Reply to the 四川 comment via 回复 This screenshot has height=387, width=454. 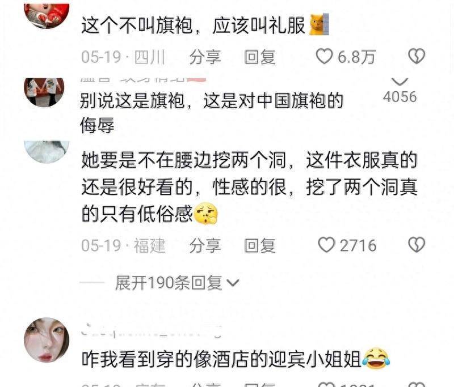pyautogui.click(x=260, y=57)
